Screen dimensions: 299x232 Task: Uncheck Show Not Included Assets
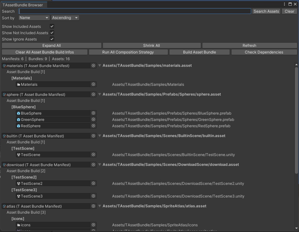coord(51,33)
